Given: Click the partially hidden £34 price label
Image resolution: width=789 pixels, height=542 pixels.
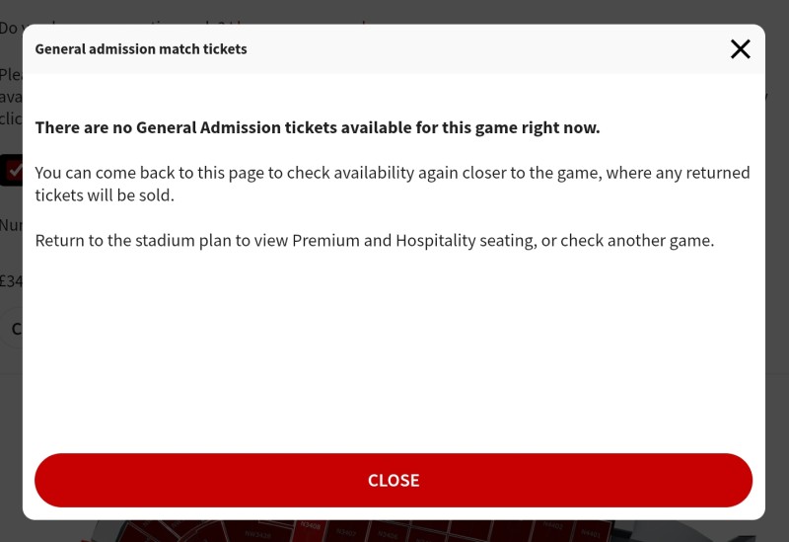Looking at the screenshot, I should pos(11,281).
